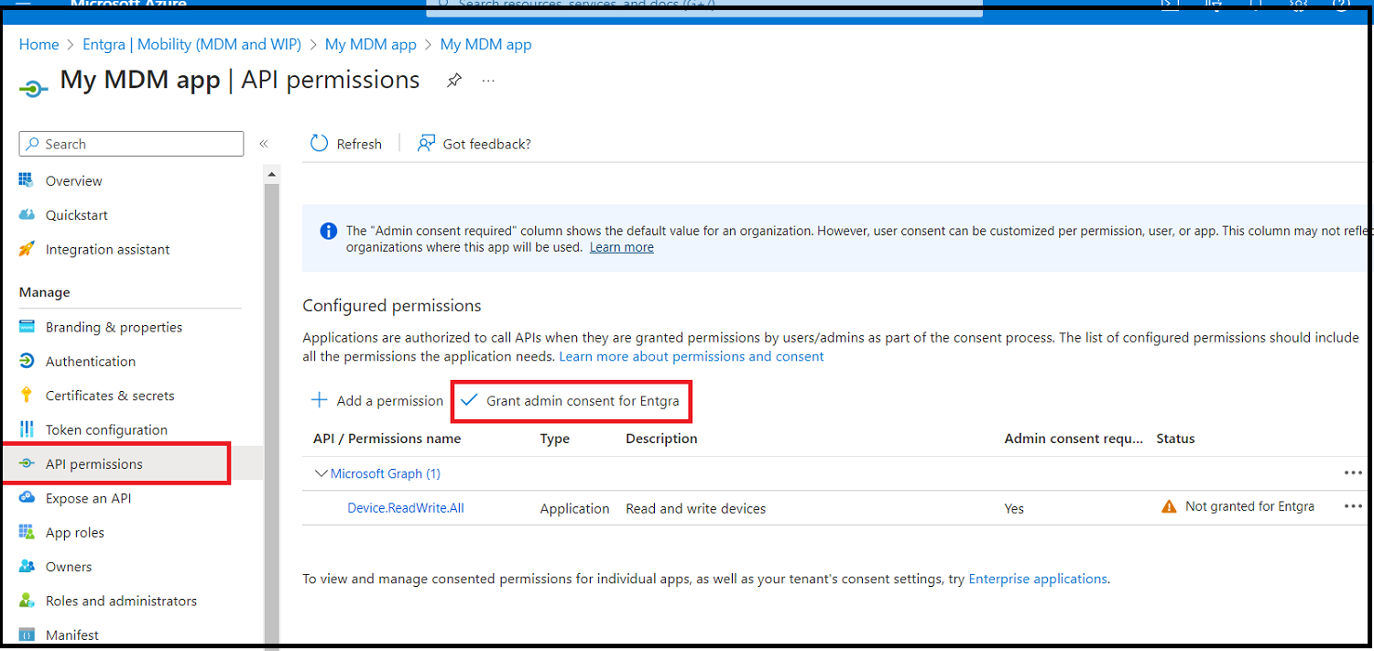The image size is (1374, 651).
Task: Open the Device.ReadWrite.All permission
Action: click(406, 508)
